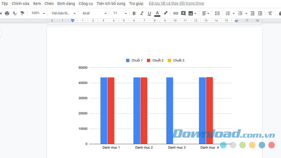This screenshot has height=158, width=281.
Task: Click the Chuỗi 1 legend entry
Action: pos(134,61)
